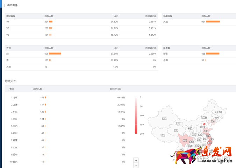Viewport: 236px width, 168px height.
Task: Click the orange bar next to 新客
Action: (213, 54)
